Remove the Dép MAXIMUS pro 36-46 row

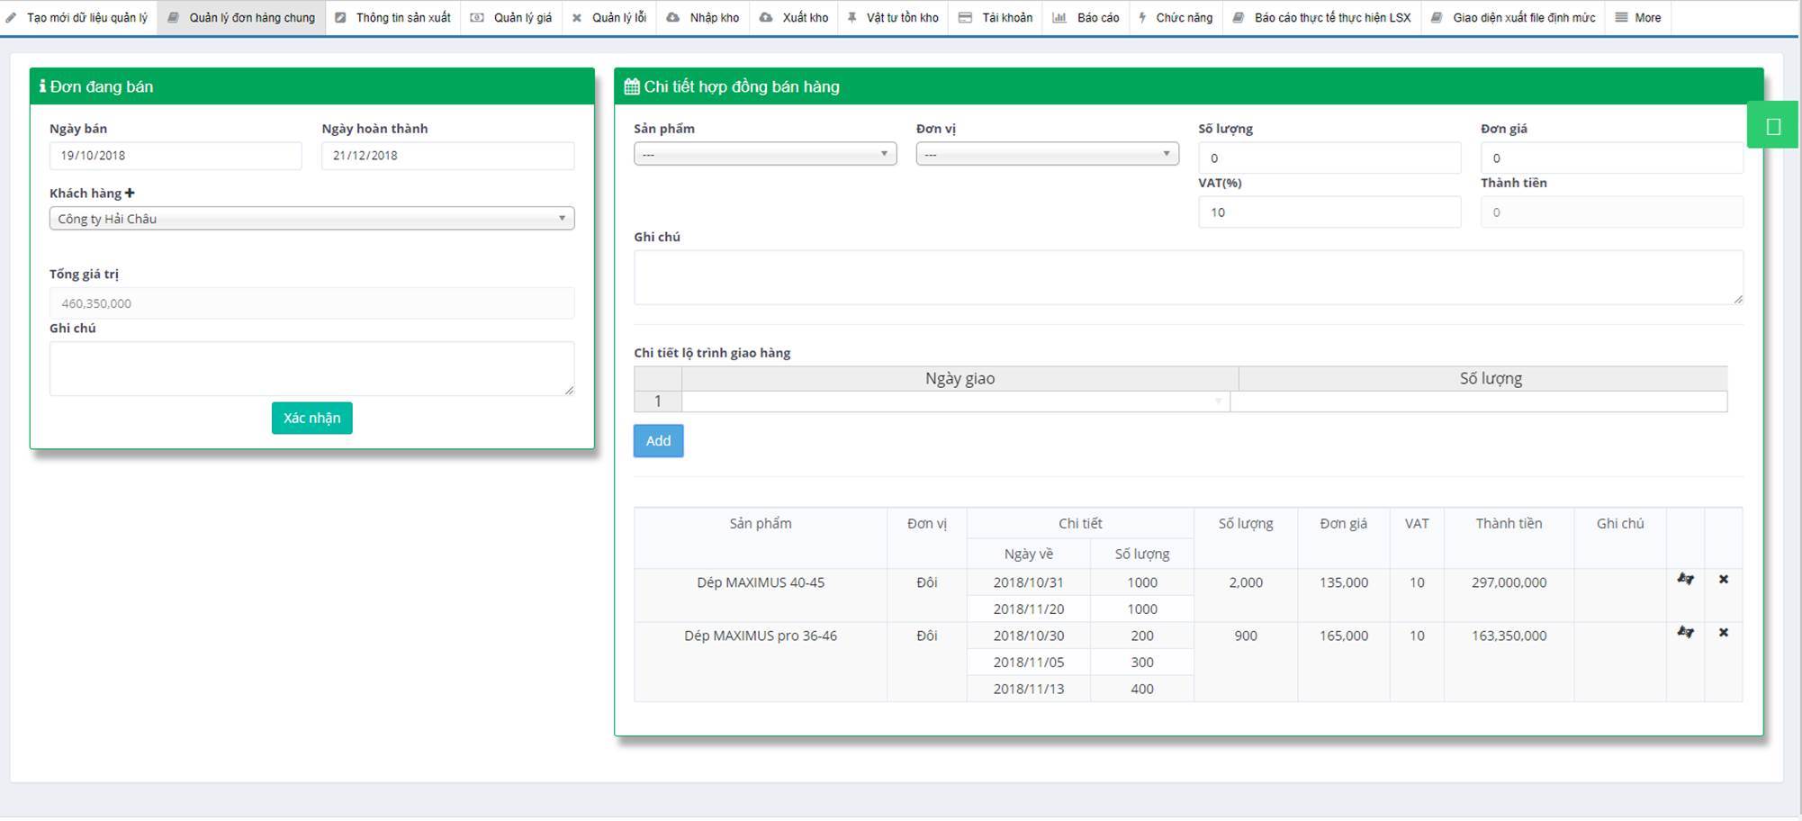(x=1723, y=632)
